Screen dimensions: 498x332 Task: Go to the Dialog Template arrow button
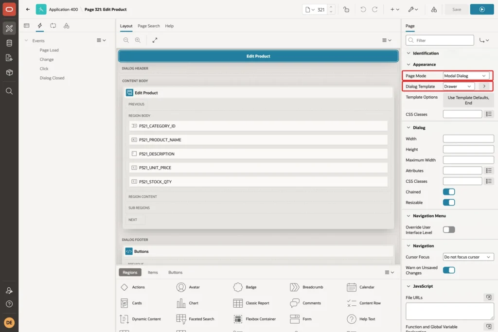click(x=484, y=87)
